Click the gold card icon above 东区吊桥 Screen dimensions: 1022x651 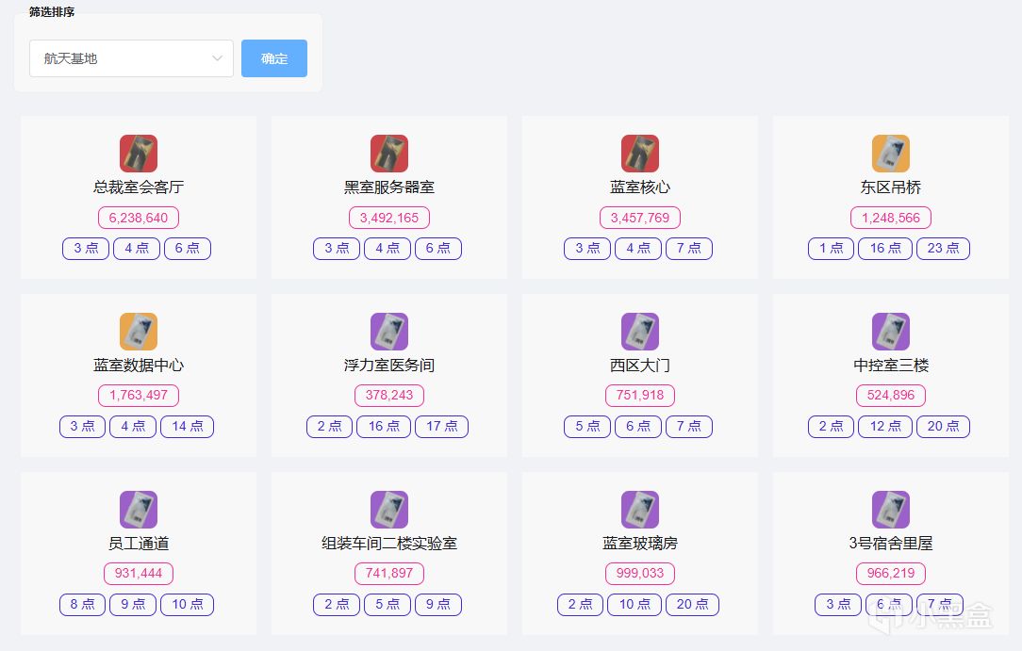click(x=891, y=154)
